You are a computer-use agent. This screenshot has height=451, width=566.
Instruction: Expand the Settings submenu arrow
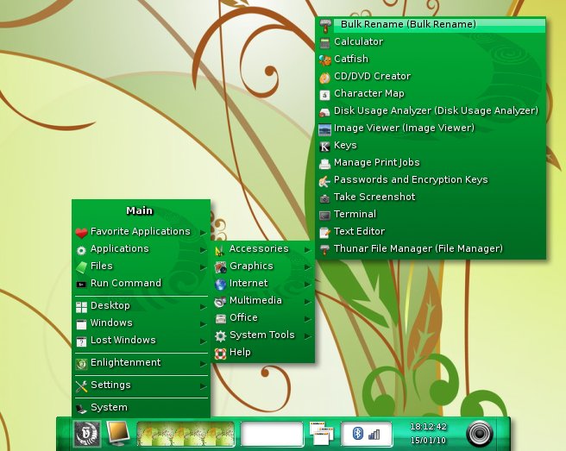[x=204, y=386]
